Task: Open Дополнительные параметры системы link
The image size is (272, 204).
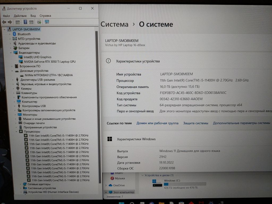Action: point(241,123)
